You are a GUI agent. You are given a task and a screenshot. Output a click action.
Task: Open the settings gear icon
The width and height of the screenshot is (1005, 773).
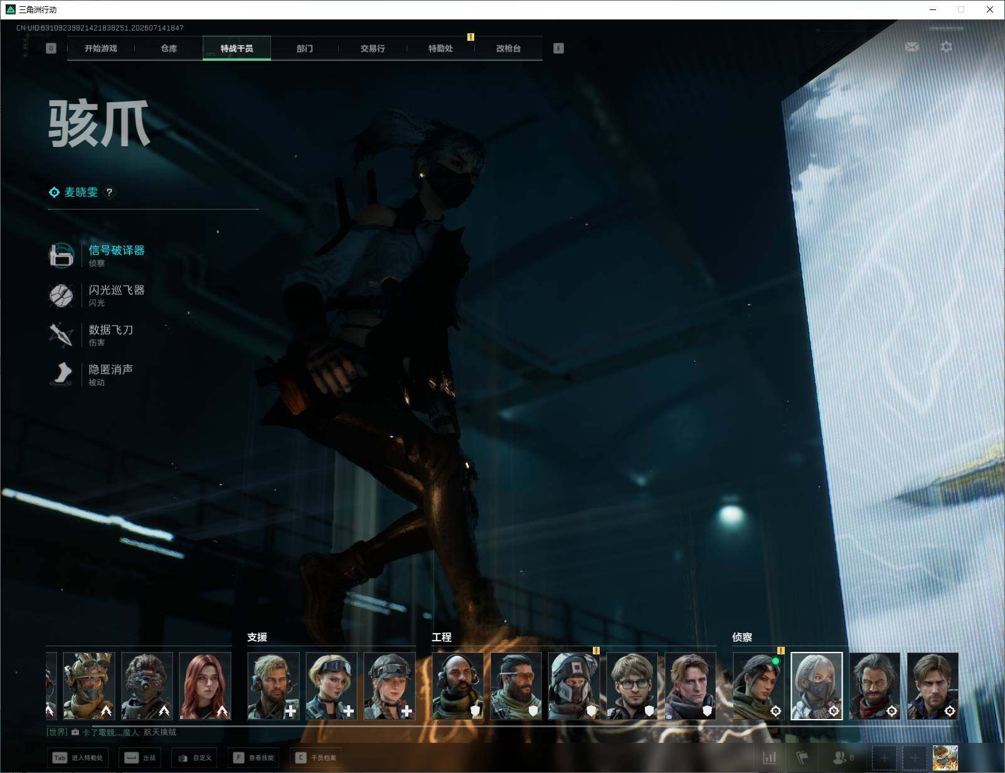(x=946, y=47)
